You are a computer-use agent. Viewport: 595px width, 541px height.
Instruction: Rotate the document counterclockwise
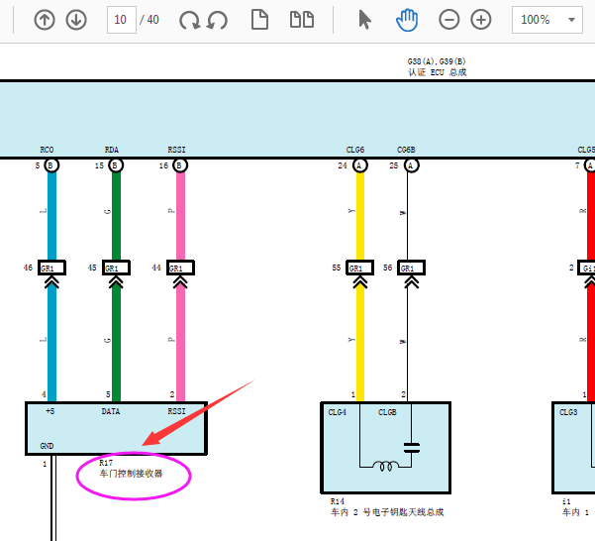pos(217,20)
